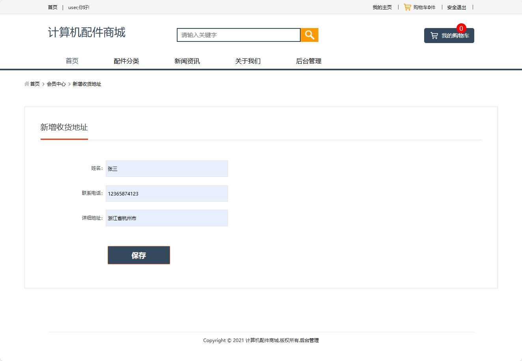This screenshot has height=361, width=522.
Task: Open 我的购物车 via its cart icon
Action: (x=435, y=35)
